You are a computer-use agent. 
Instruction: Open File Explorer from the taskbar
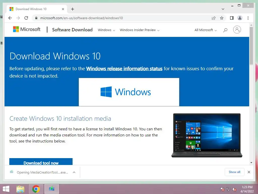20,189
